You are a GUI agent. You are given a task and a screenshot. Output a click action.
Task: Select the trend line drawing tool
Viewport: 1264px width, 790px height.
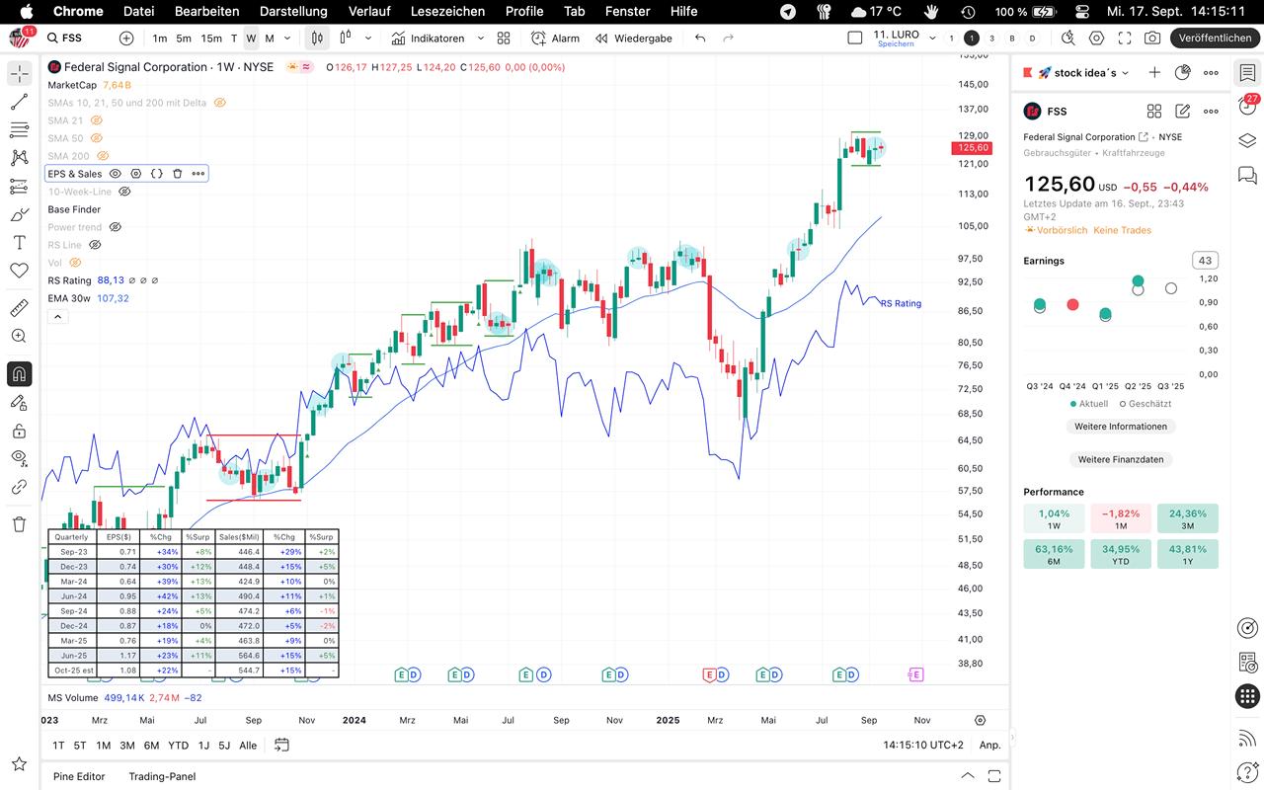click(19, 102)
